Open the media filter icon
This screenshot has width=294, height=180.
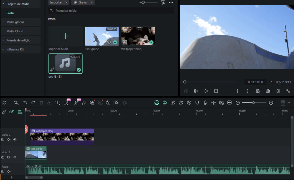click(163, 2)
